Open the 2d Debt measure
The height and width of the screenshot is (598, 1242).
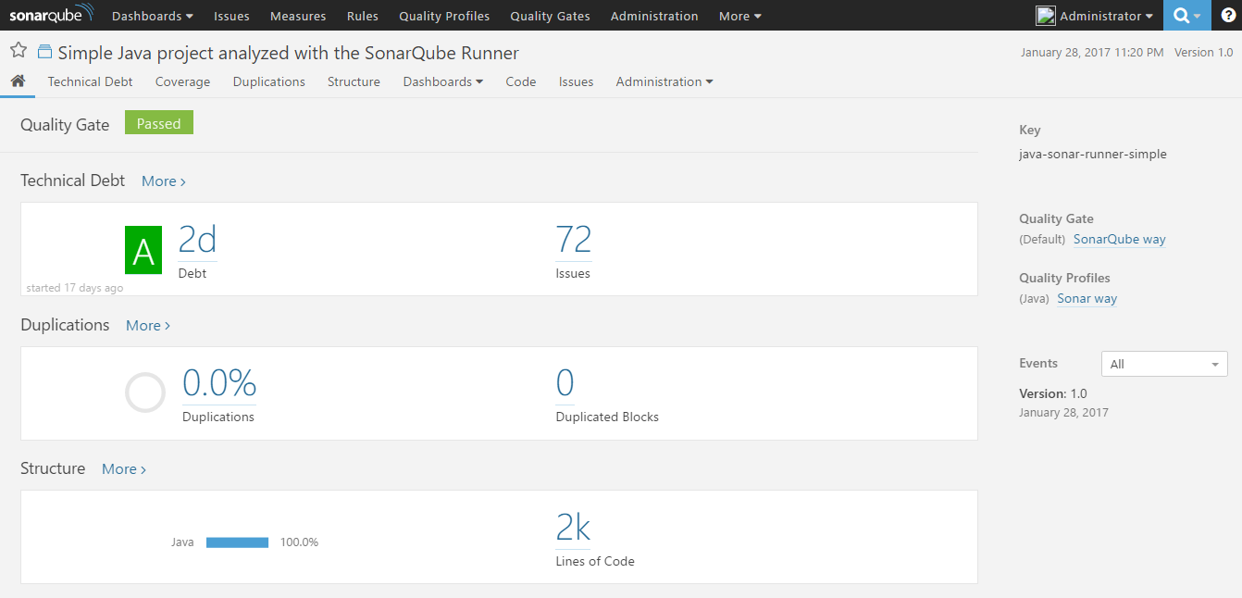pos(197,240)
